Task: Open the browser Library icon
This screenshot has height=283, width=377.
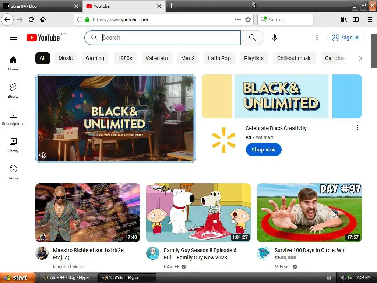Action: coord(344,20)
